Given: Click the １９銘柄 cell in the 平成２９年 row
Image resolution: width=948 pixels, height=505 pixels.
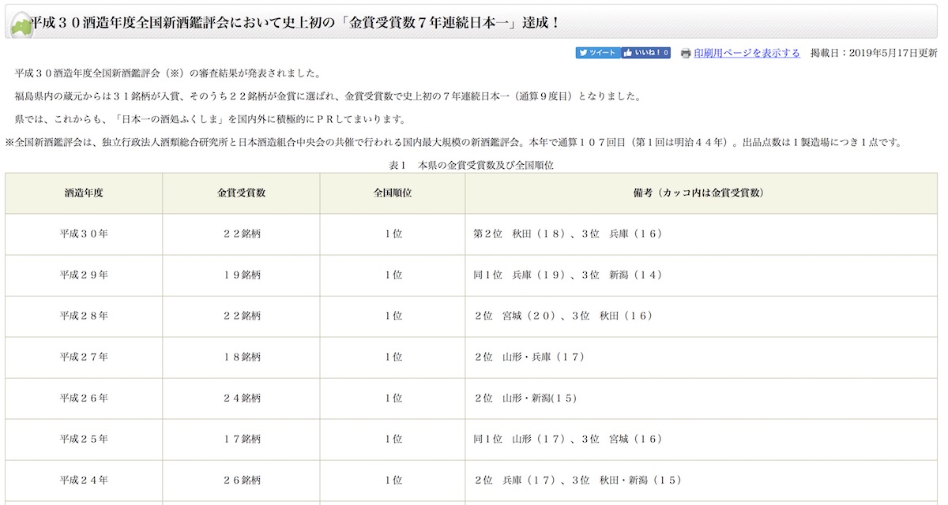Looking at the screenshot, I should coord(241,275).
